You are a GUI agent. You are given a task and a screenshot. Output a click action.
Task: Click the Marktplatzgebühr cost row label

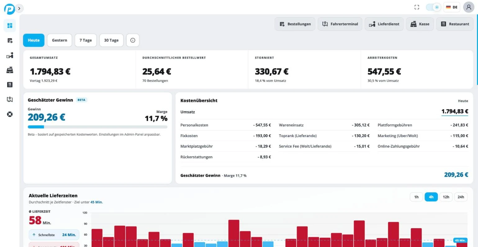[196, 146]
